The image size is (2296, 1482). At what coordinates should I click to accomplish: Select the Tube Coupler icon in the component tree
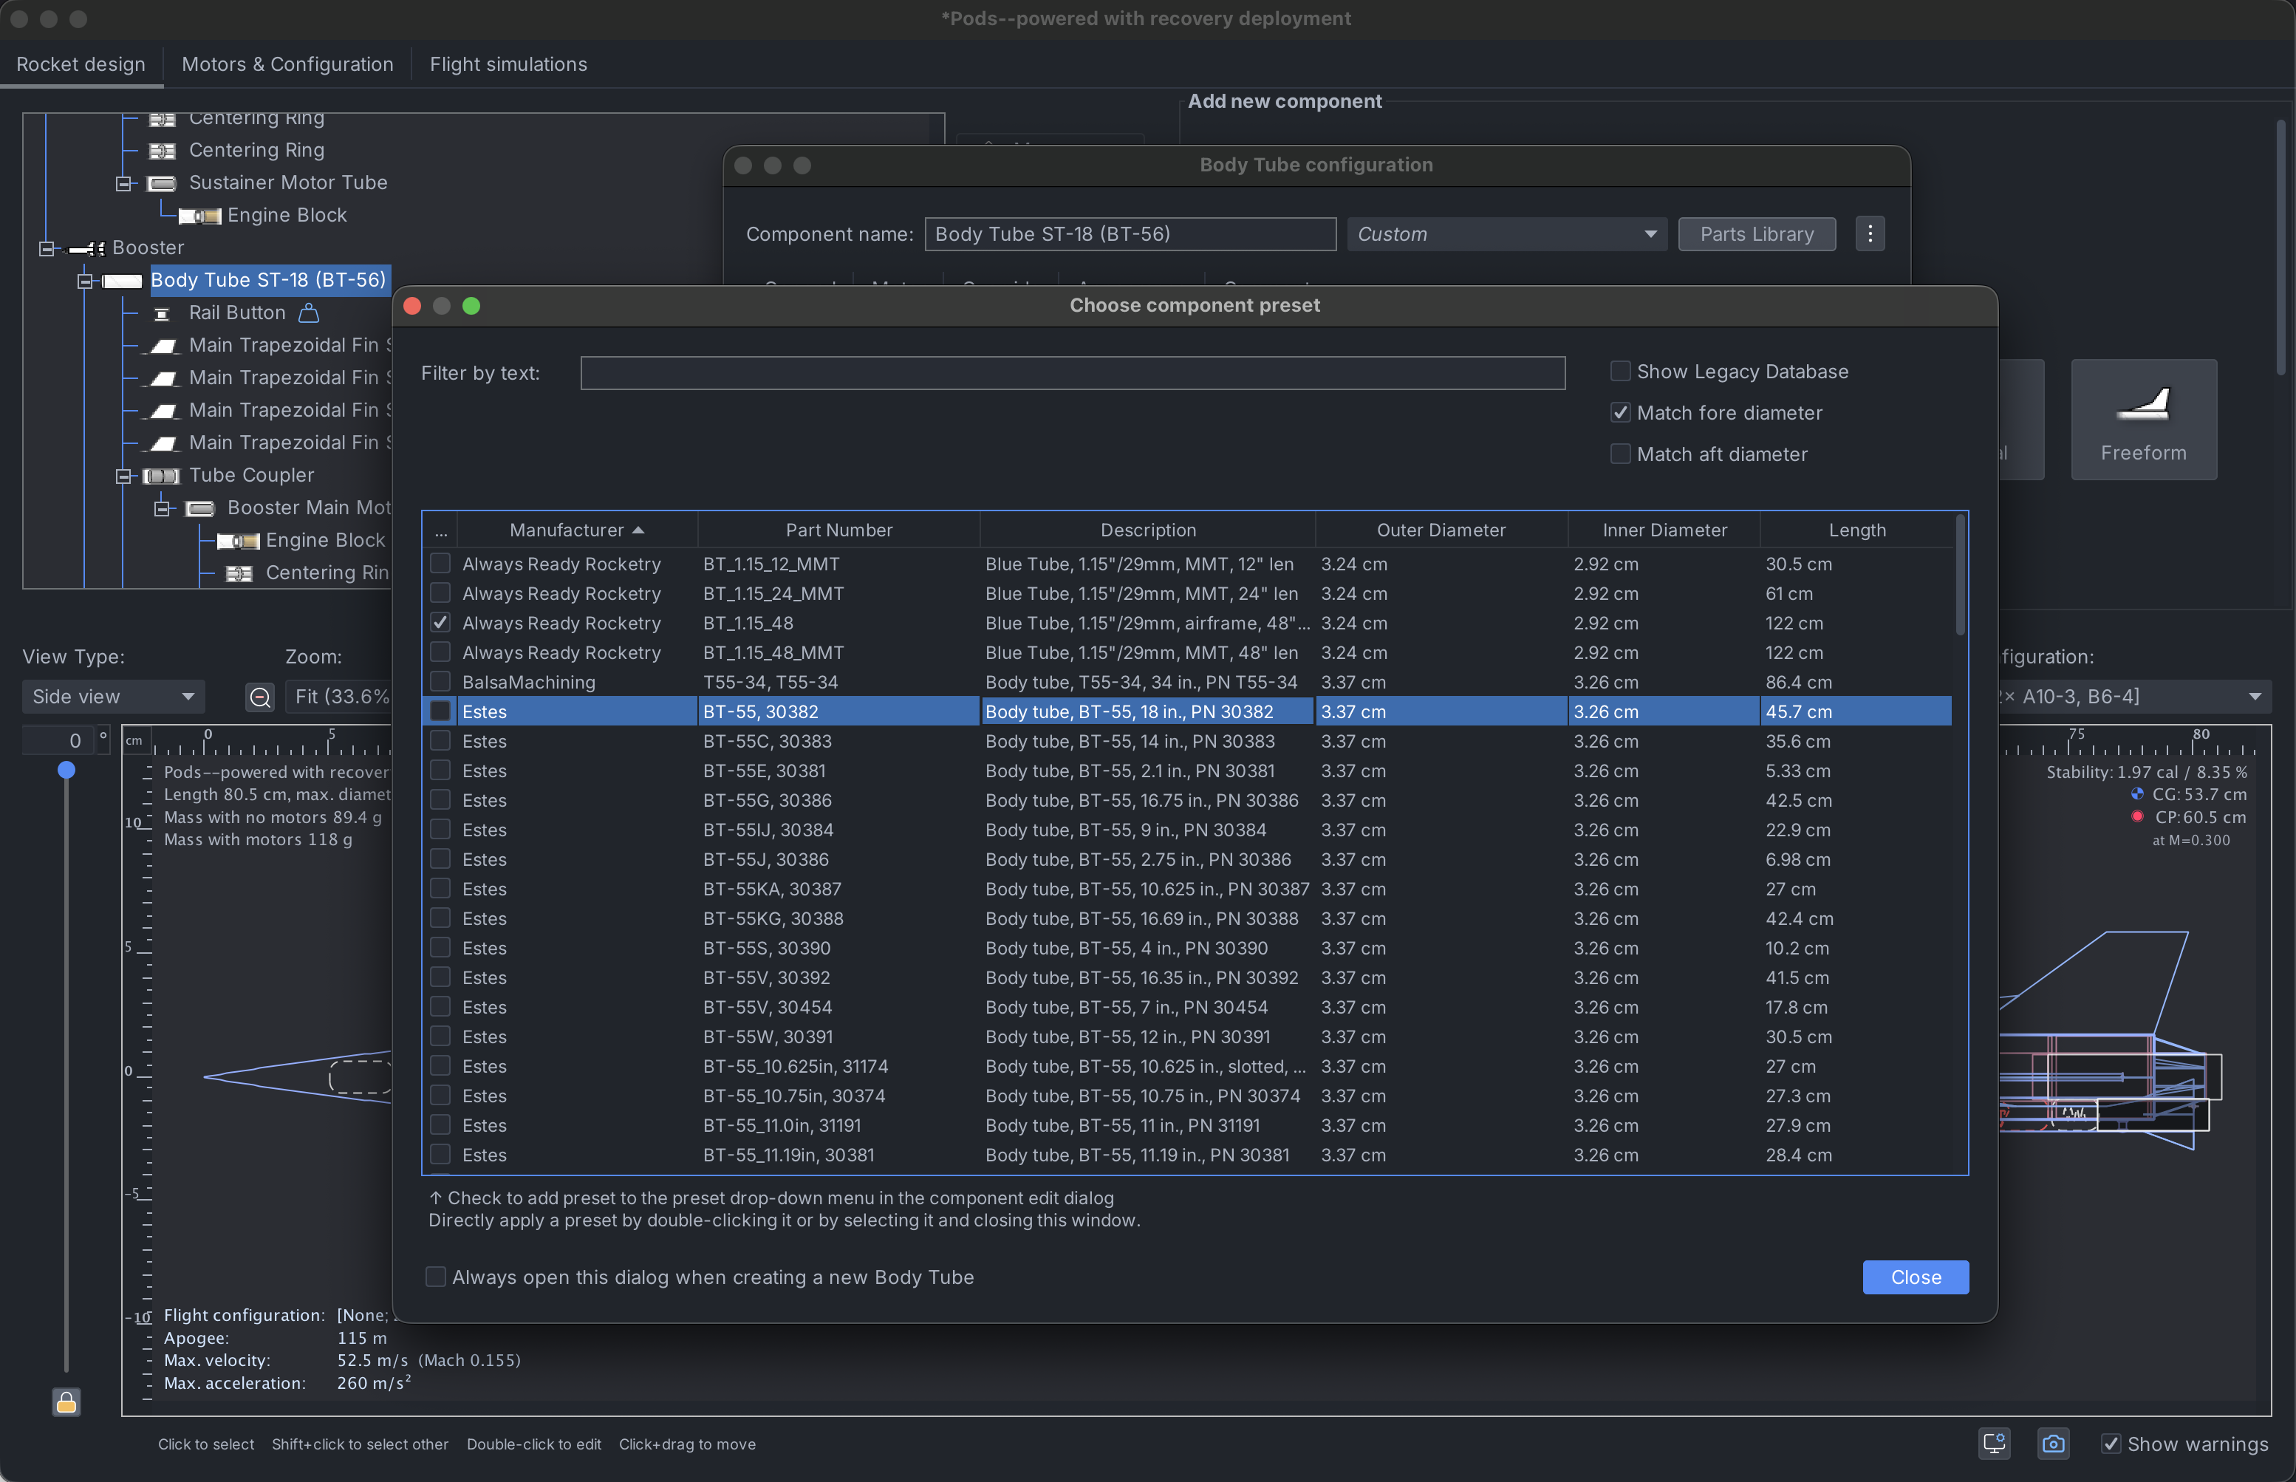click(161, 475)
